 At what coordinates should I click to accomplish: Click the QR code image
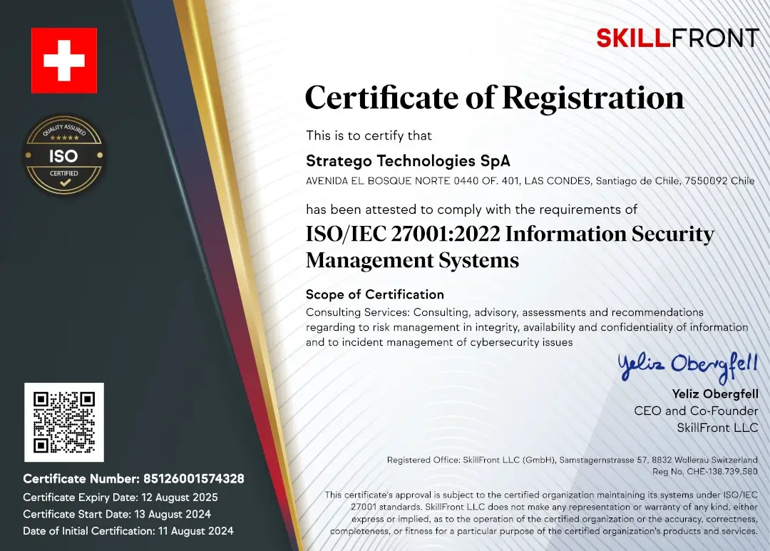[64, 422]
